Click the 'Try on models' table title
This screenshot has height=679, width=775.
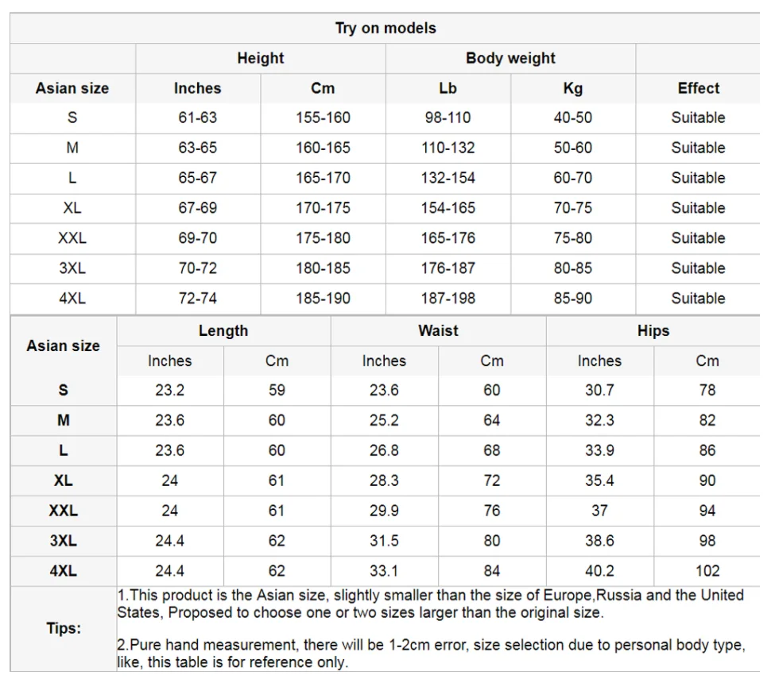click(386, 28)
